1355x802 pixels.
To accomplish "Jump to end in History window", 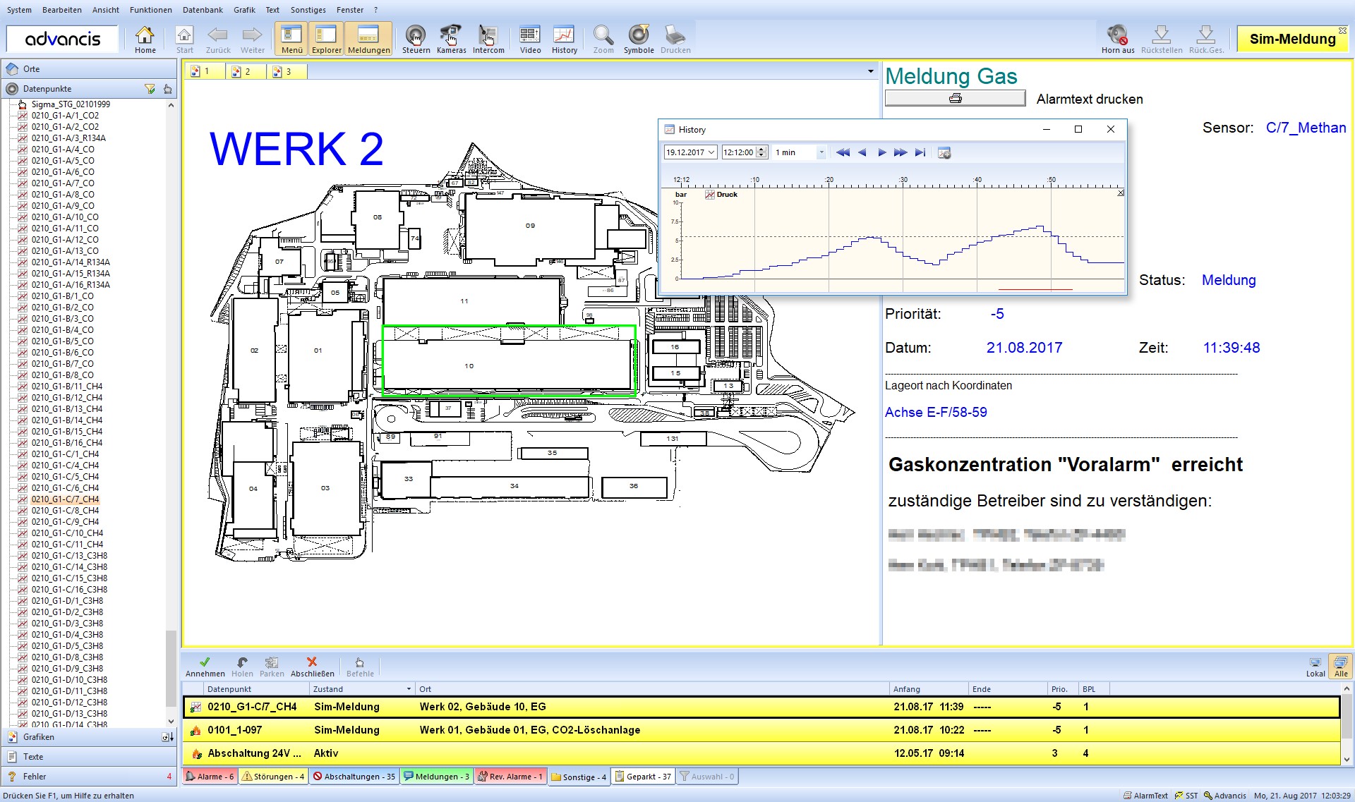I will click(920, 152).
